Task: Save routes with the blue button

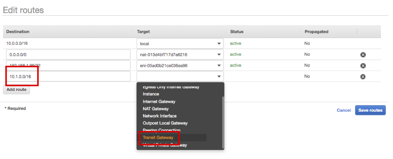Action: click(x=370, y=110)
